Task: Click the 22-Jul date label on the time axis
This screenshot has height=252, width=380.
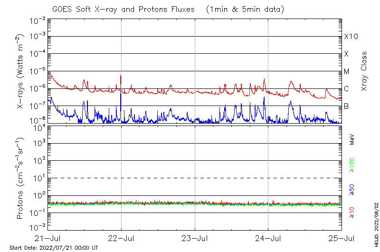Action: (121, 238)
